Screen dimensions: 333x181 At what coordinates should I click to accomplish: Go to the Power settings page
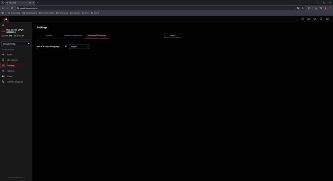click(x=10, y=76)
